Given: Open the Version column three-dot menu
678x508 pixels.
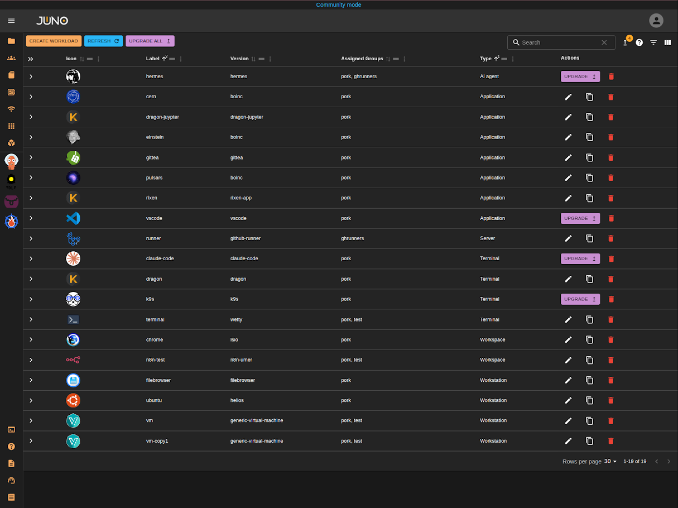Looking at the screenshot, I should click(270, 59).
